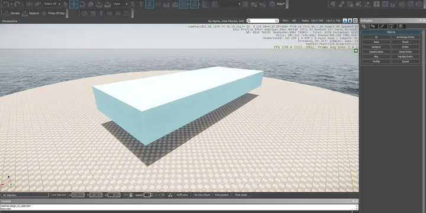Screen dimensions: 426x213
Task: Toggle the Z axis constraint
Action: pyautogui.click(x=150, y=4)
